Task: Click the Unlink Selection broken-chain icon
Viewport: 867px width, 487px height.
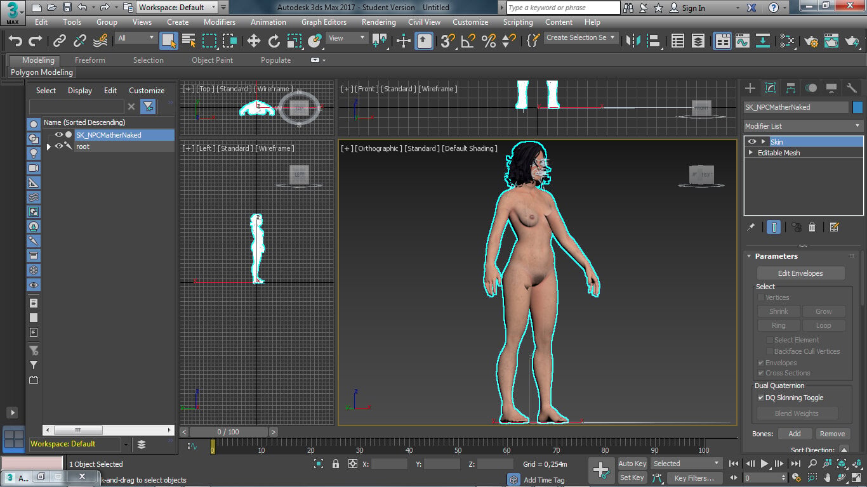Action: tap(80, 41)
